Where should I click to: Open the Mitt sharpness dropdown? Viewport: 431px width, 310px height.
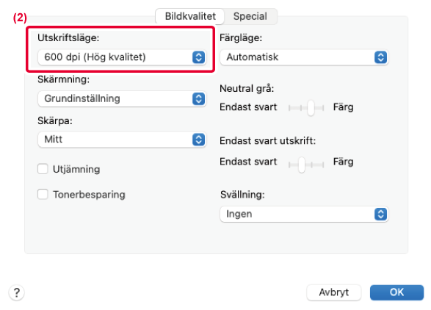click(122, 140)
